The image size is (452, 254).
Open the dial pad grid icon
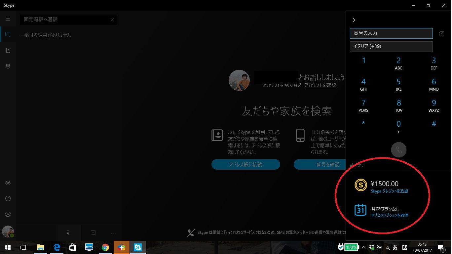69,233
